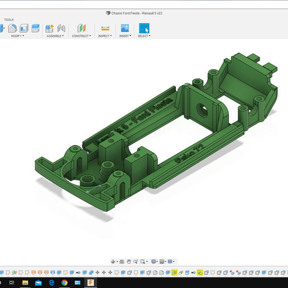Open the INSPECT dropdown menu

105,36
